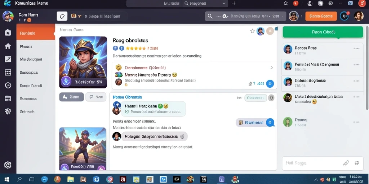Open the grid table icon in sidebar
Image resolution: width=369 pixels, height=184 pixels.
click(8, 73)
